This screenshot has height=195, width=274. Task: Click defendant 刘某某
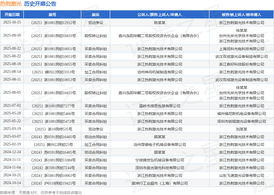242,129
